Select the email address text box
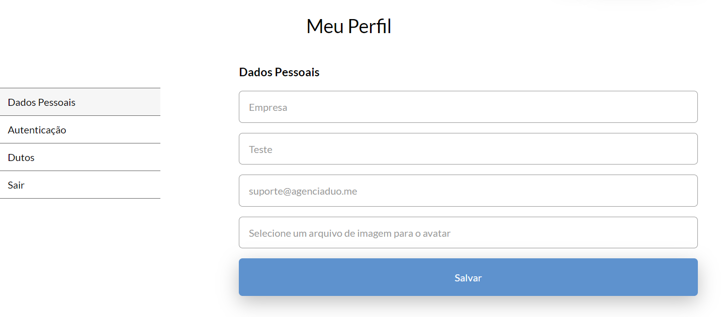723x317 pixels. (x=468, y=191)
